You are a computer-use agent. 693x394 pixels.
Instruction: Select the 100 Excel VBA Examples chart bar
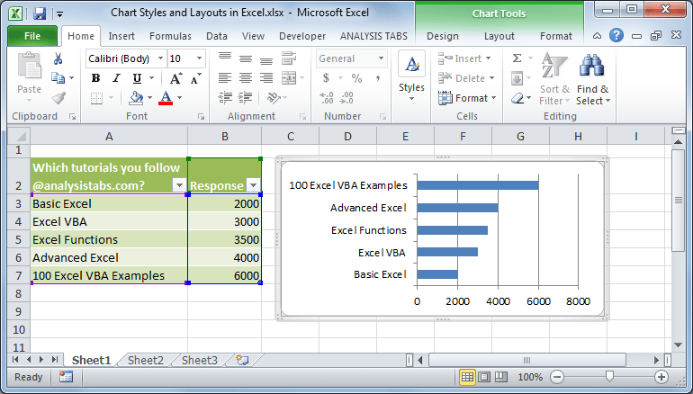coord(478,185)
